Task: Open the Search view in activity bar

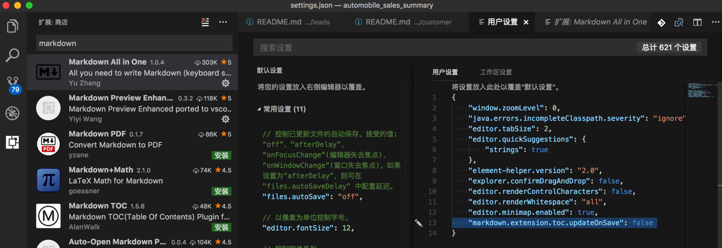Action: tap(12, 55)
